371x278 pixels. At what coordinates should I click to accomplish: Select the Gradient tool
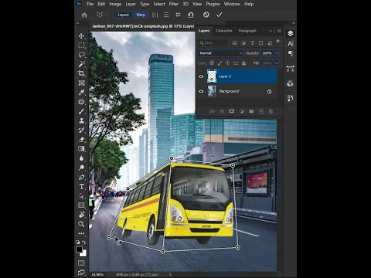click(81, 149)
